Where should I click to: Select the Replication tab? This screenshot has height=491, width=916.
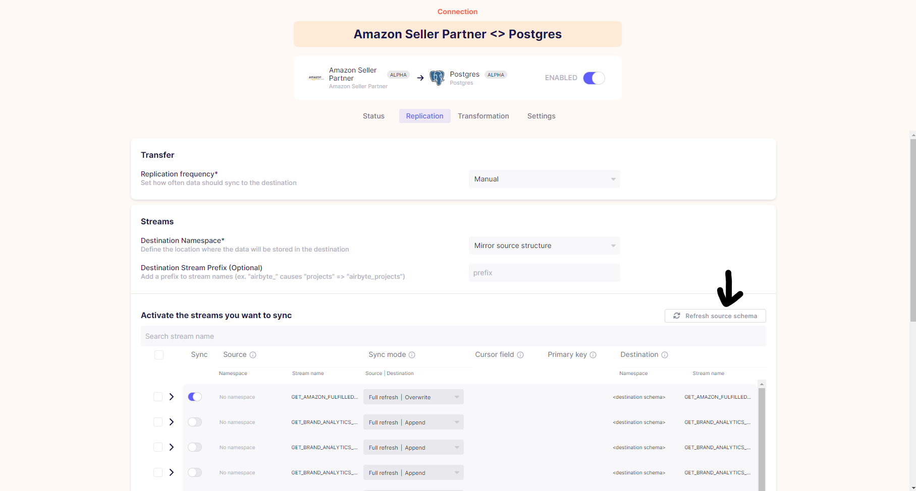point(425,116)
